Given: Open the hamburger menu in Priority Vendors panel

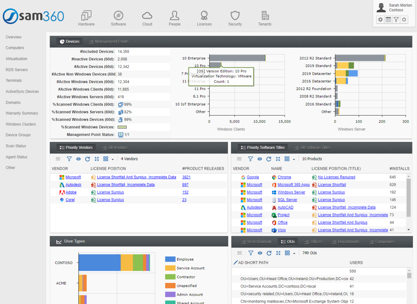Looking at the screenshot, I should [x=58, y=159].
